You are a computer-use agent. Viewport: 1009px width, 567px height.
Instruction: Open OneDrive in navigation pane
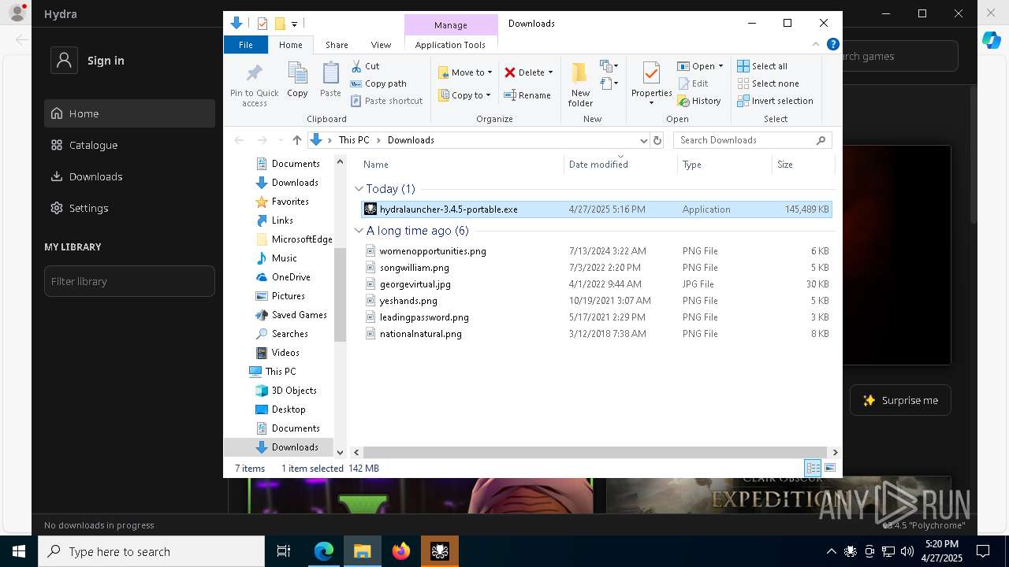point(290,277)
